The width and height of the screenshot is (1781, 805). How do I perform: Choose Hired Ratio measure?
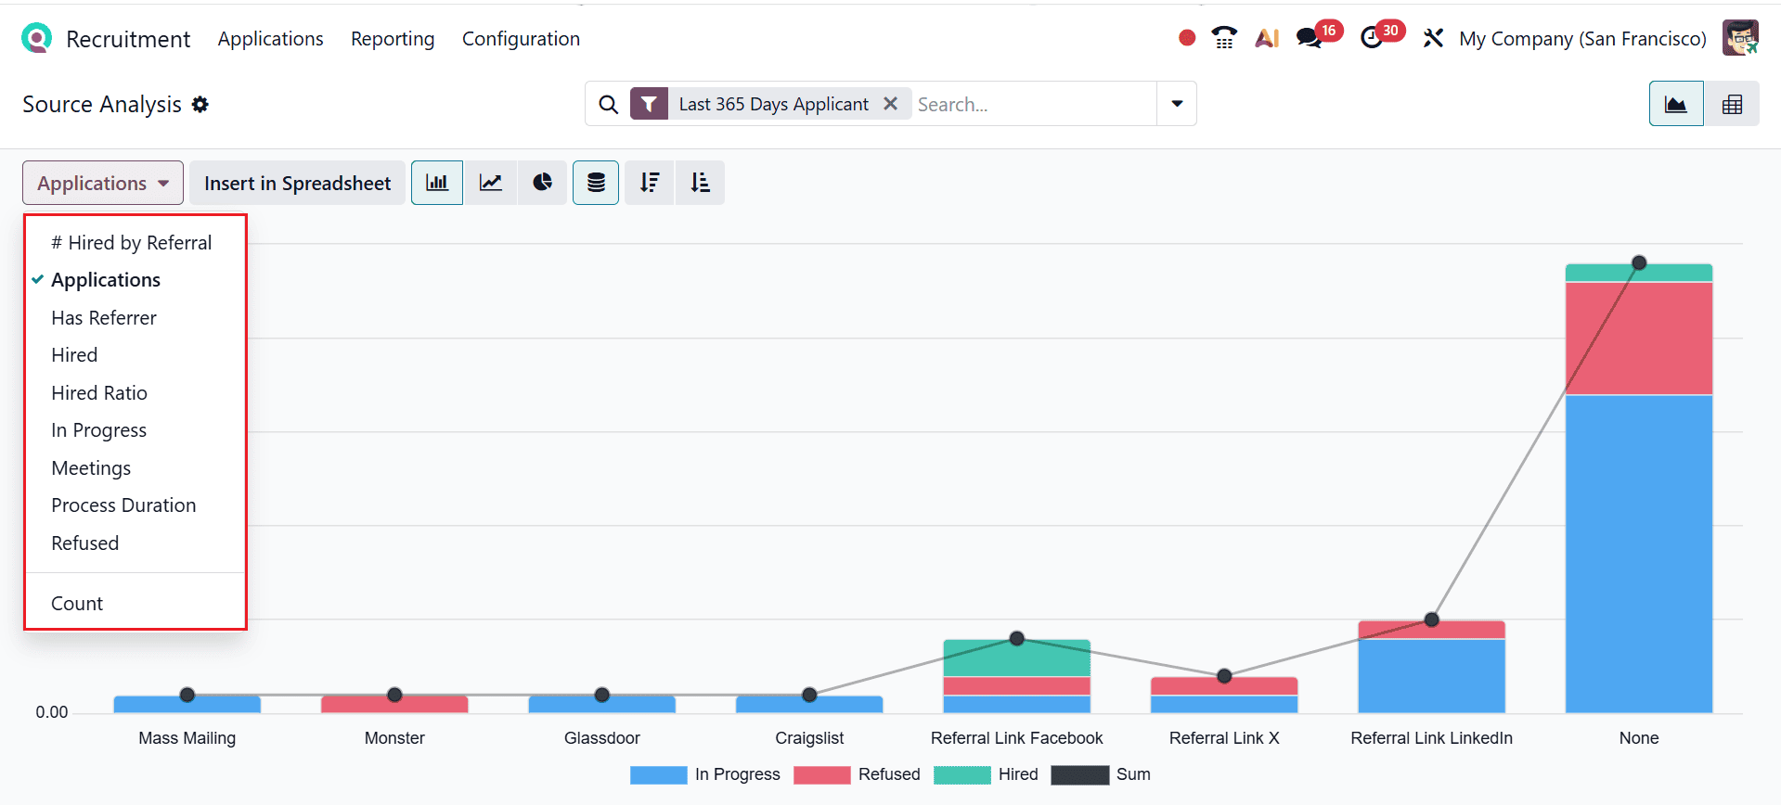tap(136, 392)
